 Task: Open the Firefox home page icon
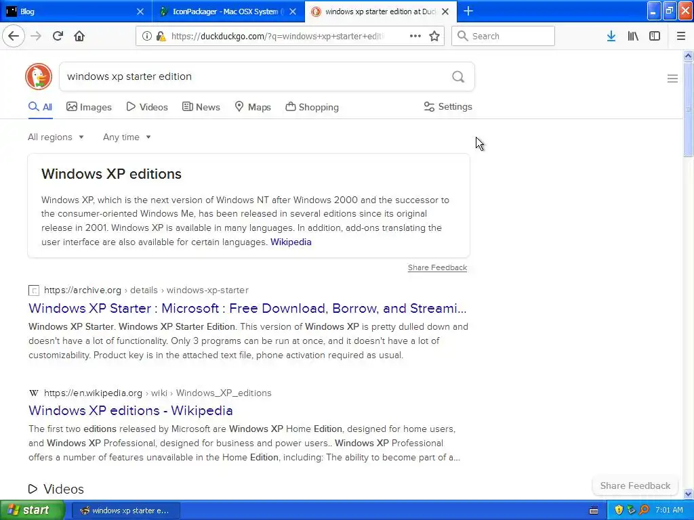(x=79, y=37)
